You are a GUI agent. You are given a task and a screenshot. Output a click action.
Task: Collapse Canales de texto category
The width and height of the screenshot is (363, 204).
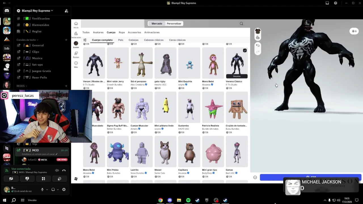click(28, 40)
